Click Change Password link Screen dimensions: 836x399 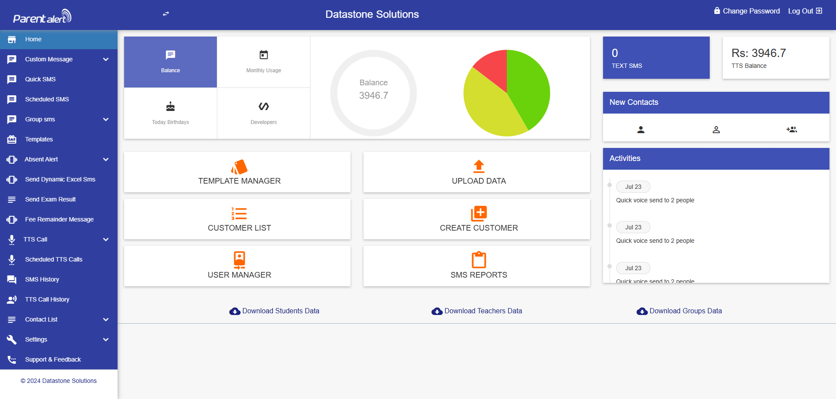(x=747, y=11)
